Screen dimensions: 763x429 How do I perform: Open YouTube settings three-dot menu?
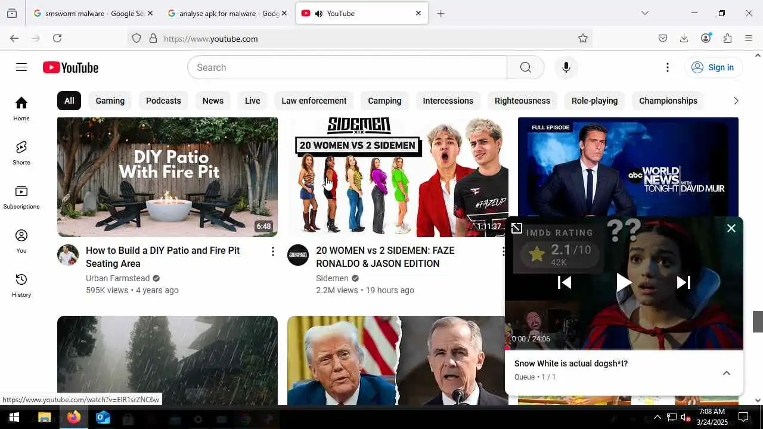click(x=668, y=67)
